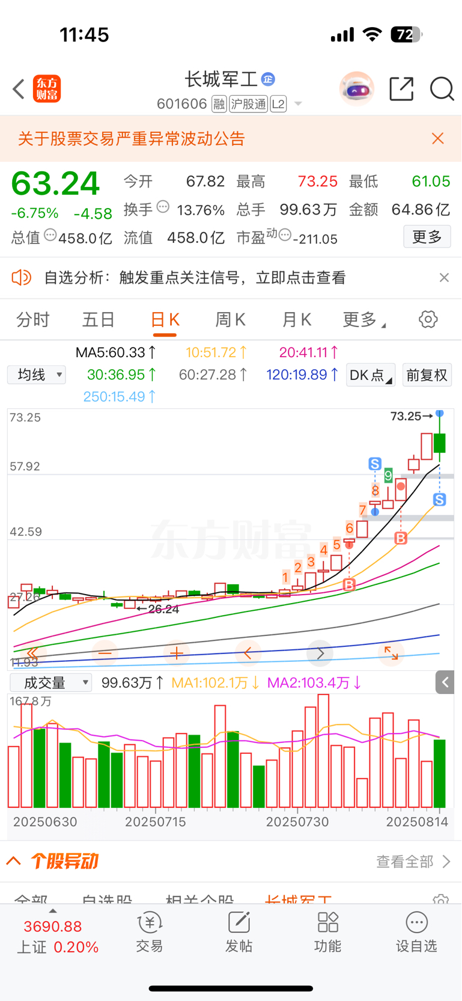The width and height of the screenshot is (462, 1001).
Task: Open search with the magnifier icon
Action: (x=442, y=89)
